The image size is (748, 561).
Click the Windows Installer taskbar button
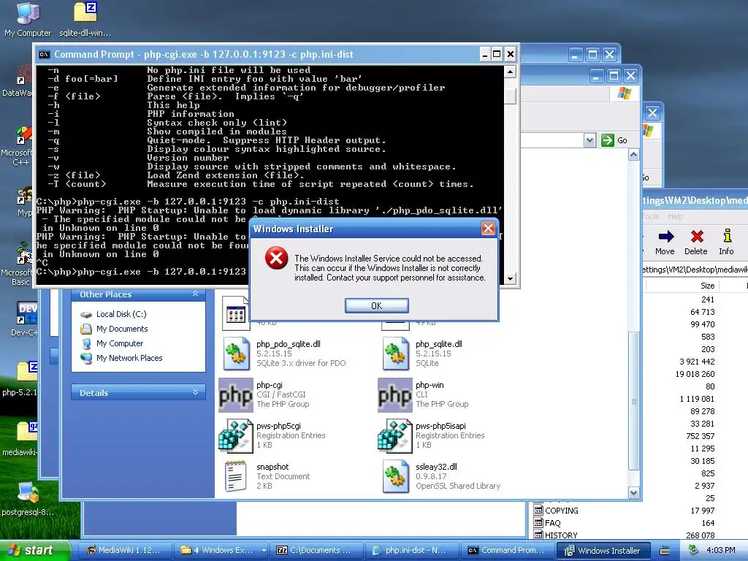coord(603,551)
